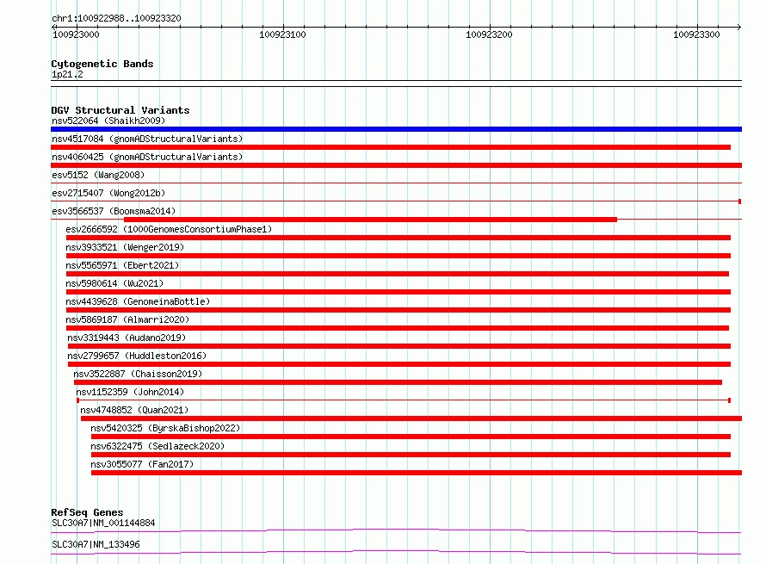766x564 pixels.
Task: Click nsv5980614 (Wu2021) label
Action: coord(114,283)
